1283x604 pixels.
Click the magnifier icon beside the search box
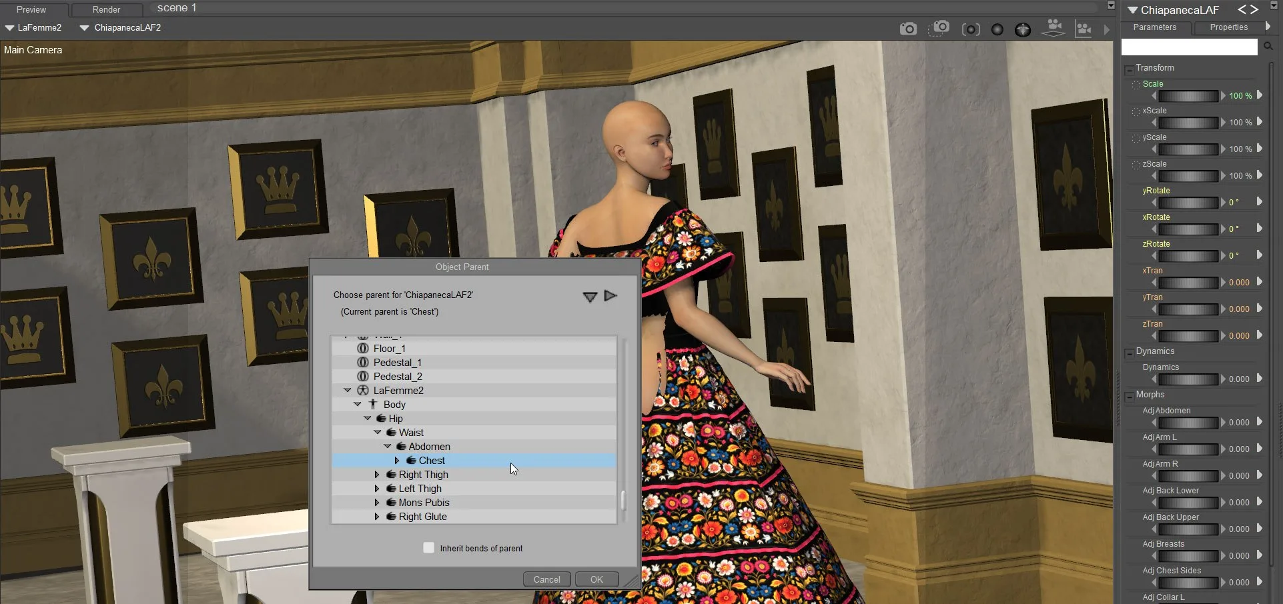pyautogui.click(x=1268, y=46)
